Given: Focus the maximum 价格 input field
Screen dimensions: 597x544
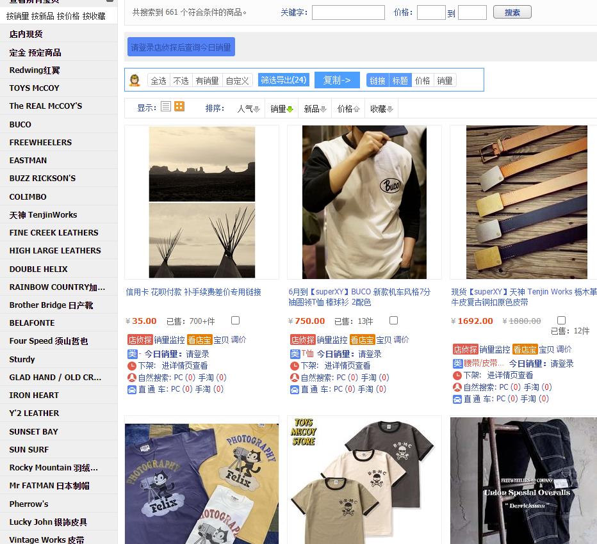Looking at the screenshot, I should pos(472,12).
